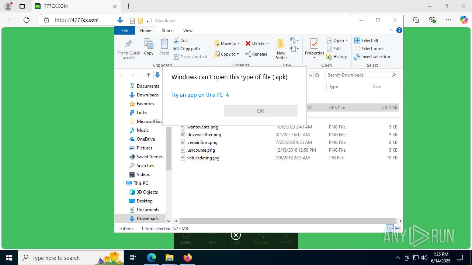472x265 pixels.
Task: Click OK in the .apk error dialog
Action: (x=260, y=111)
